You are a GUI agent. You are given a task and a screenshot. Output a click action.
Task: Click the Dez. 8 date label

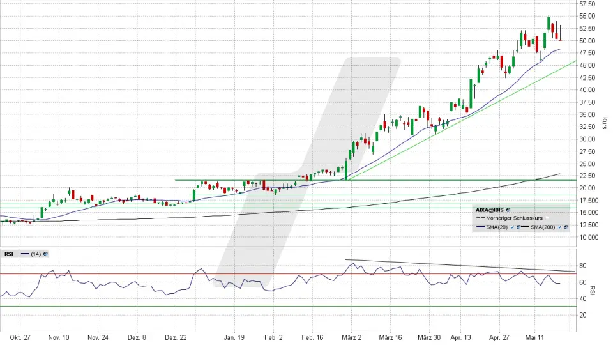[137, 337]
